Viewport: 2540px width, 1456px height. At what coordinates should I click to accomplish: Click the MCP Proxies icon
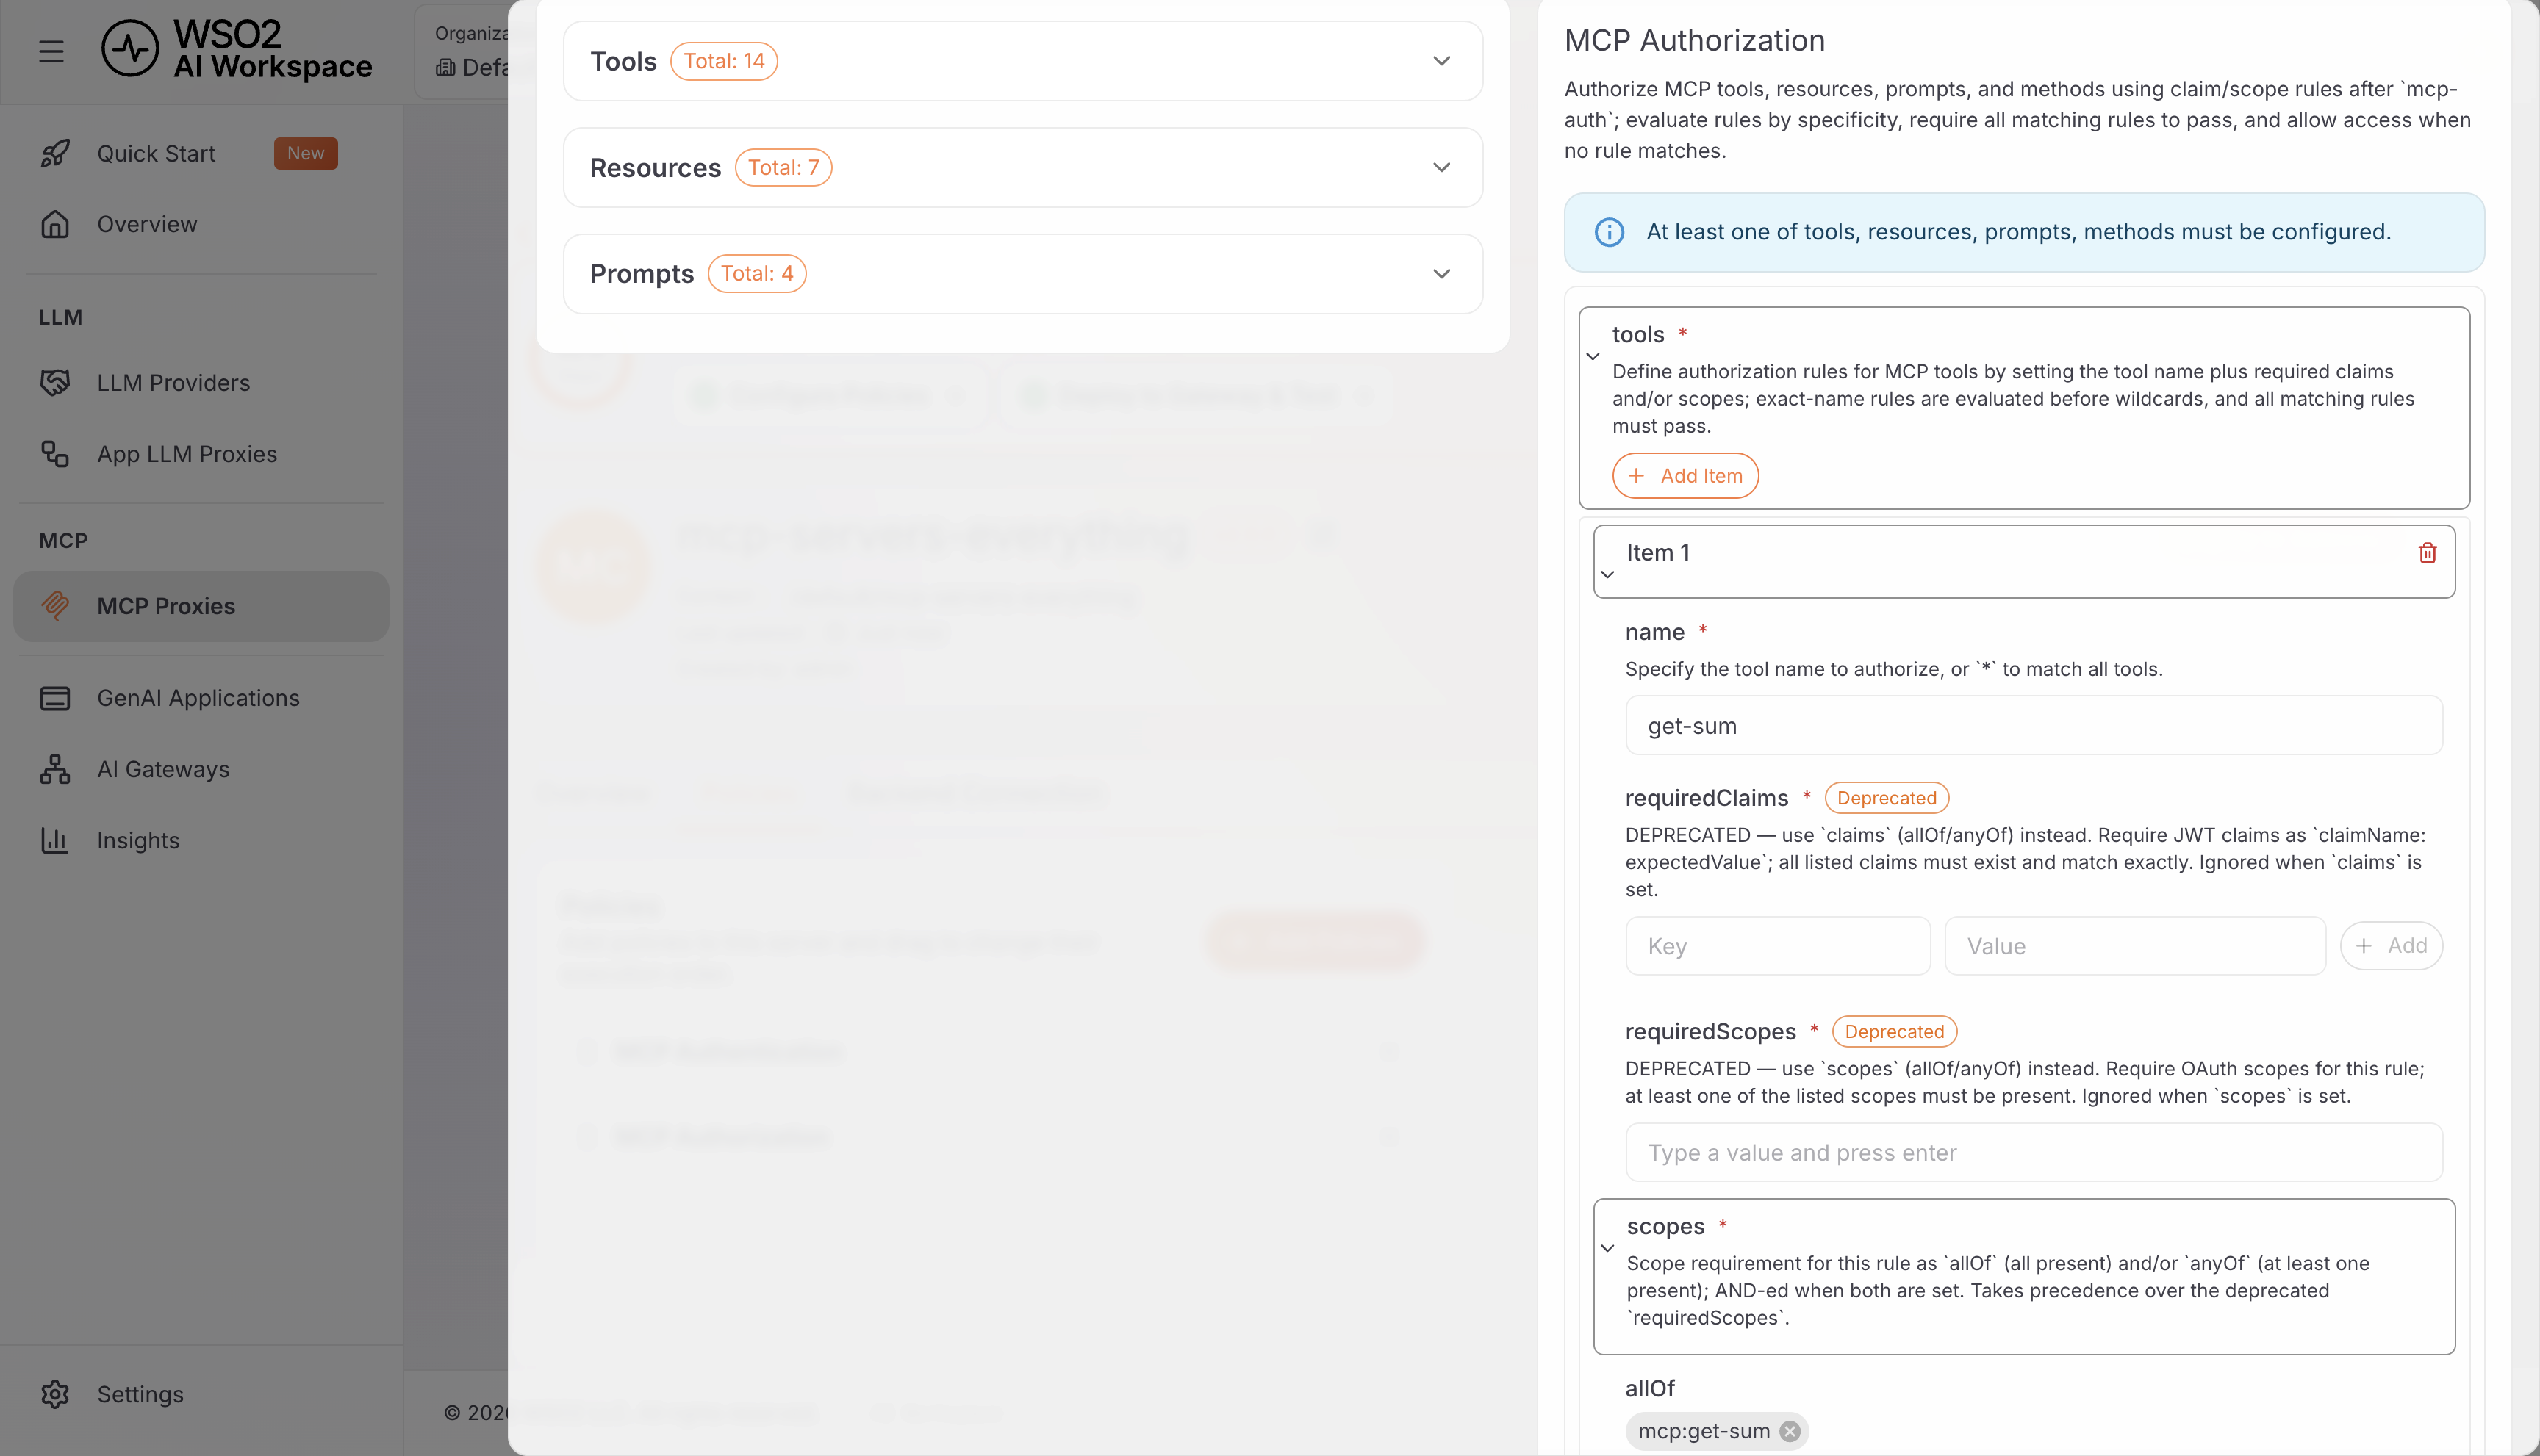pyautogui.click(x=55, y=606)
